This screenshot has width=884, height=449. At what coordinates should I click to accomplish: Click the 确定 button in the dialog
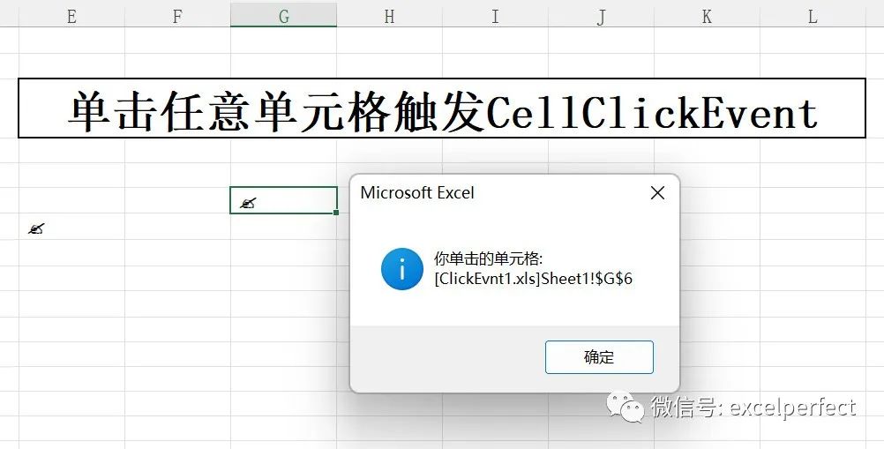coord(599,356)
